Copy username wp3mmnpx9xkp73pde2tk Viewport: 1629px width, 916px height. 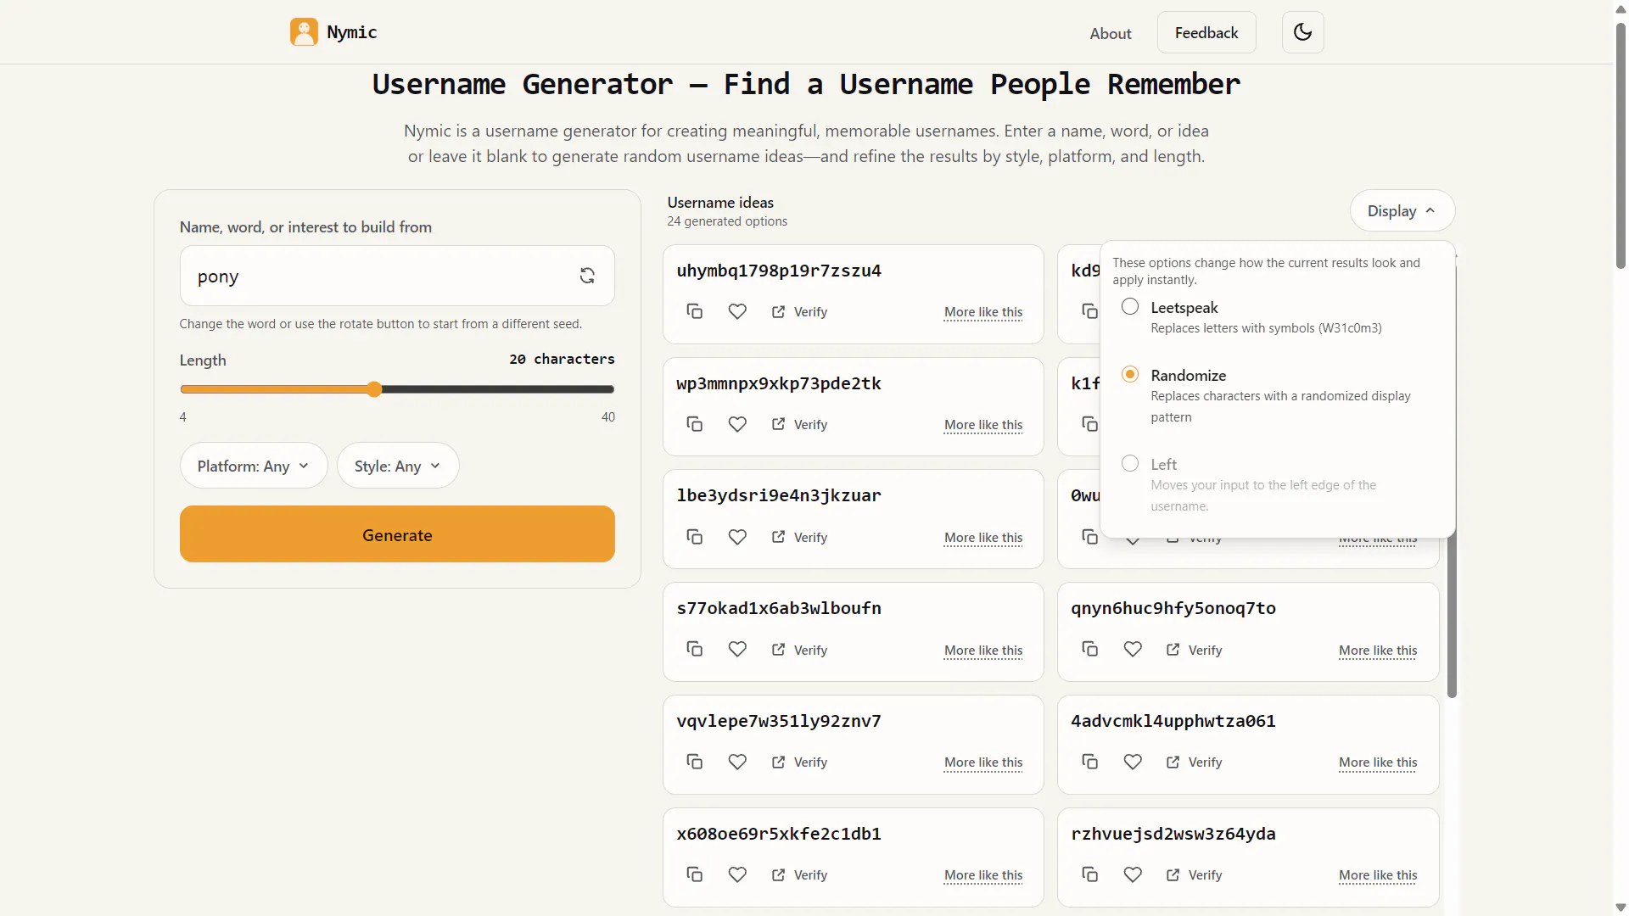coord(694,424)
